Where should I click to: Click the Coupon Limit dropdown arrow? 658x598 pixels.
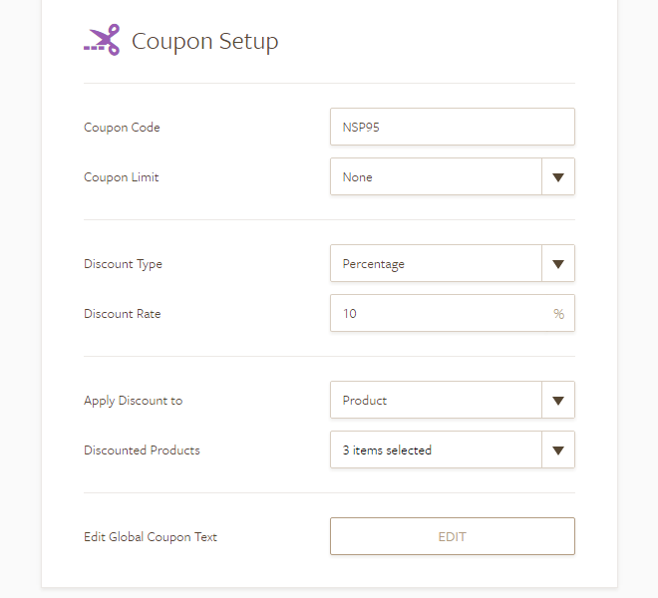point(558,177)
